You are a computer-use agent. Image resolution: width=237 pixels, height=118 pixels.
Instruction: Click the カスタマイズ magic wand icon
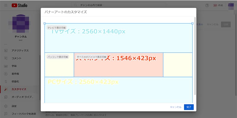[6, 89]
